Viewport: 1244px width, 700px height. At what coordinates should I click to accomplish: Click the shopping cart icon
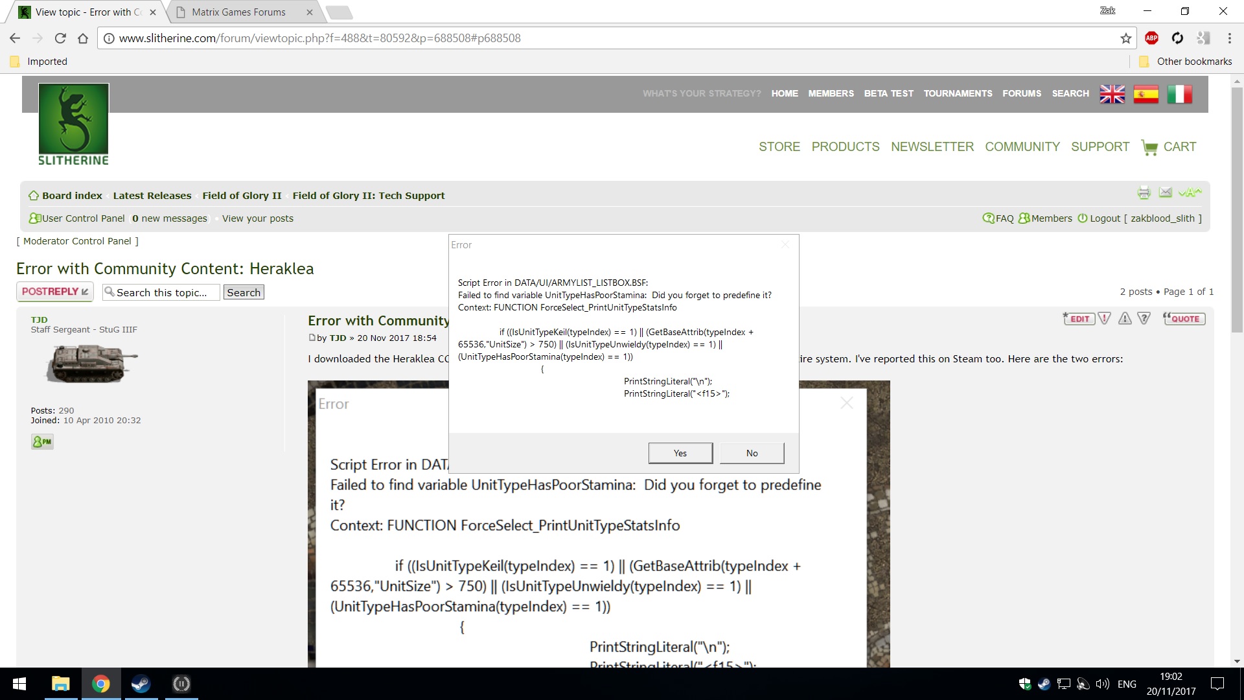tap(1149, 147)
